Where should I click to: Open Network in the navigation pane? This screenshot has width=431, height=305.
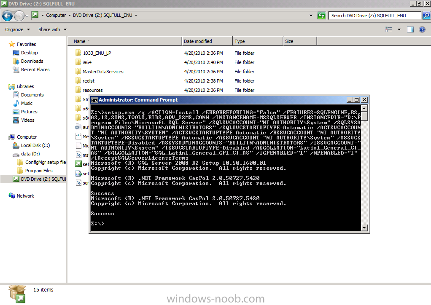[25, 196]
